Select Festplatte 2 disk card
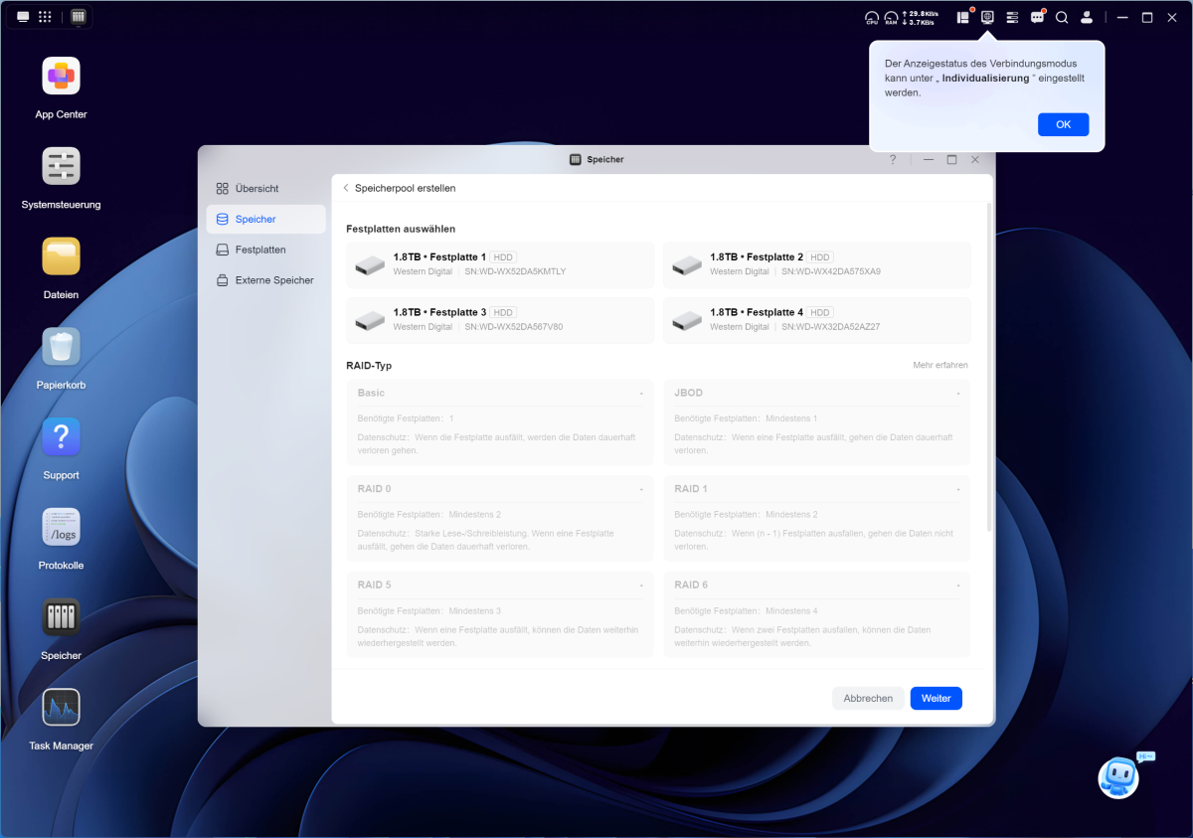 pos(817,264)
